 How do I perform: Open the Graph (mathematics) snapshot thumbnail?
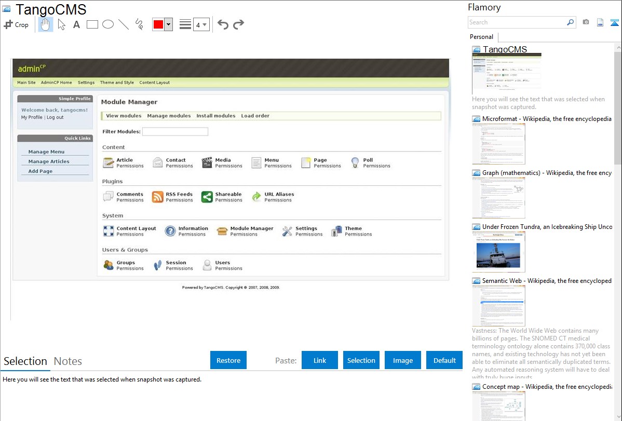[x=498, y=198]
